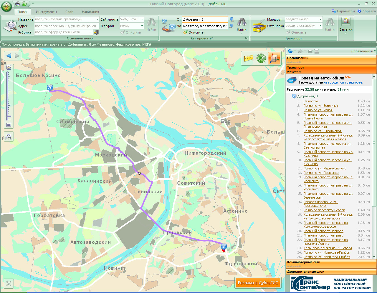Image resolution: width=377 pixels, height=293 pixels.
Task: Switch to the Инструменты tab
Action: coord(46,12)
